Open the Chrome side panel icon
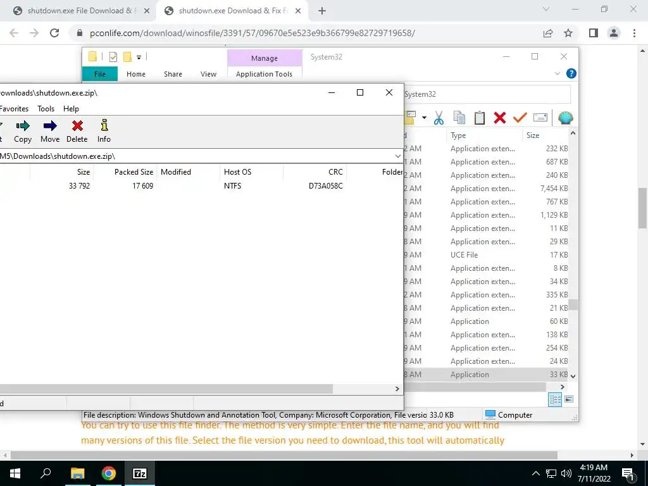 click(594, 33)
